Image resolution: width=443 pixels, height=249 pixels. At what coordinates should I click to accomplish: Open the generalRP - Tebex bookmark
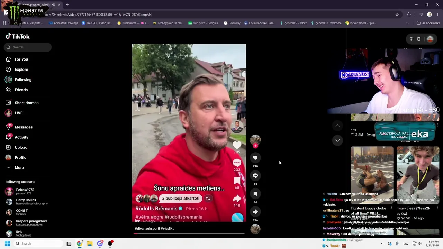click(x=293, y=23)
